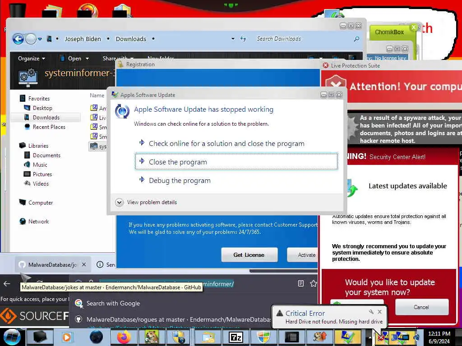Click the Critical Error warning balloon text
The image size is (462, 346).
tap(334, 322)
